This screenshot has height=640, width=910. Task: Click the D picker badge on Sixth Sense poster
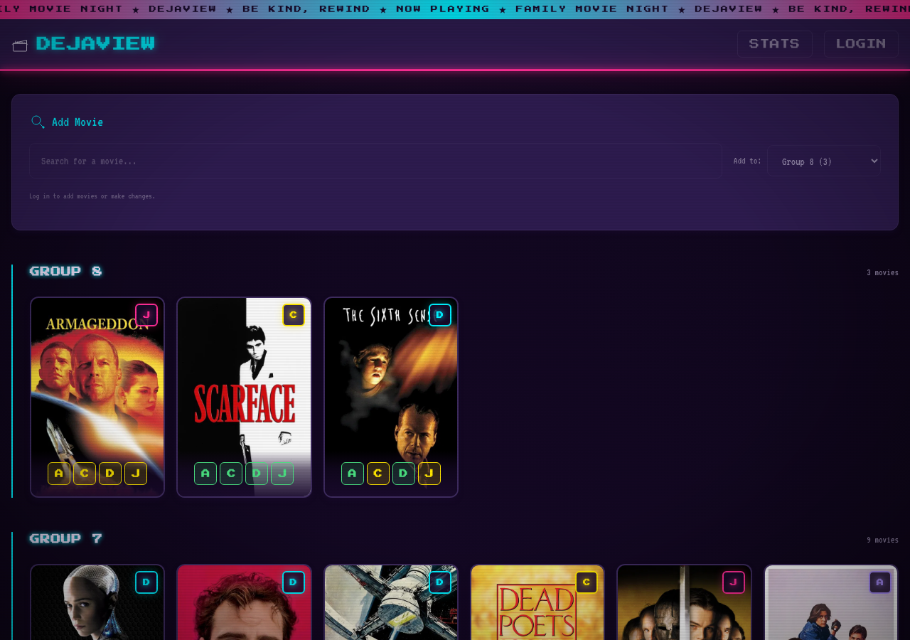(x=440, y=315)
